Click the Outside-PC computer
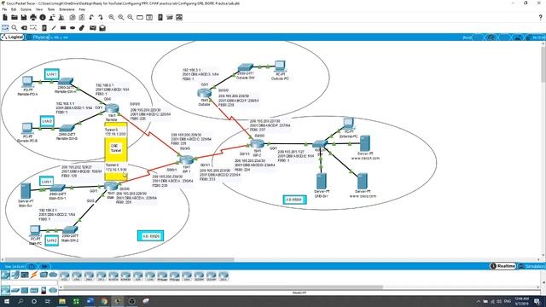 click(x=281, y=67)
